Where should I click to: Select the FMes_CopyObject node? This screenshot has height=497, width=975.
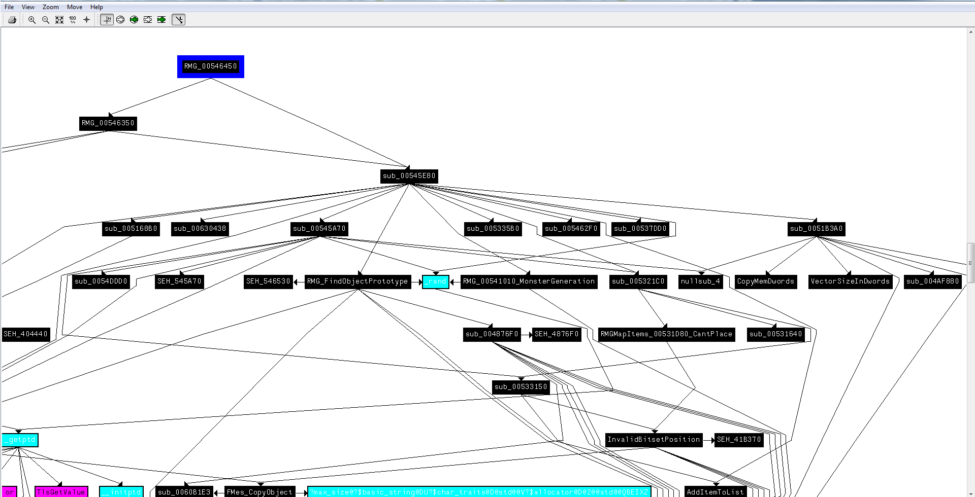pos(260,492)
